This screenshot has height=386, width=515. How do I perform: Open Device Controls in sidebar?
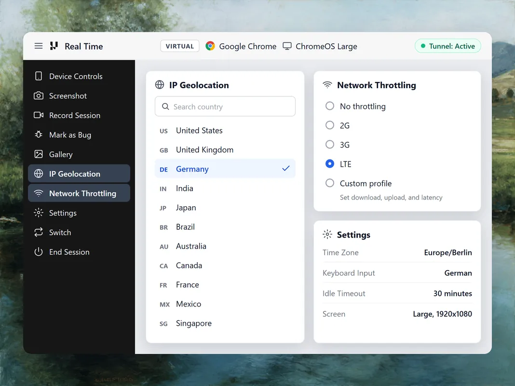pos(79,76)
